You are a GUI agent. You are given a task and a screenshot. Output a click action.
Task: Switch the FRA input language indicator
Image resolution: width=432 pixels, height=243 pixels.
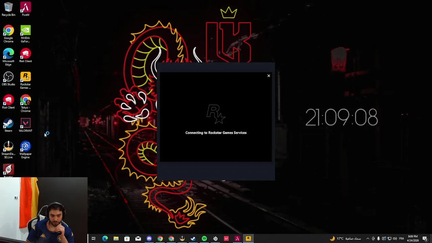click(x=402, y=239)
